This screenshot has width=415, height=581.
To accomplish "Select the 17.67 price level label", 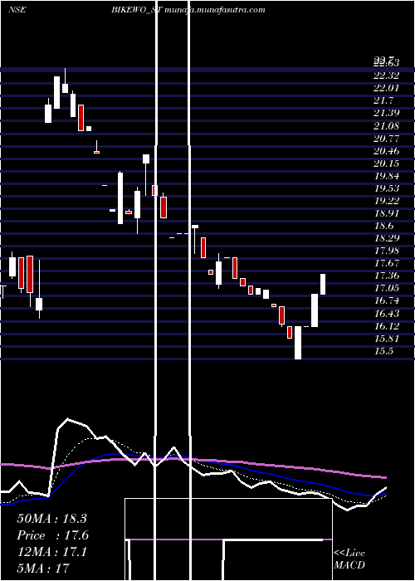I will 387,264.
